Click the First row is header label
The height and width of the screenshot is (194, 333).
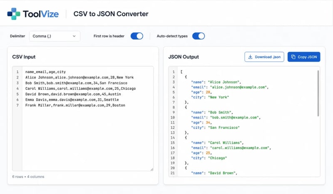(x=109, y=36)
